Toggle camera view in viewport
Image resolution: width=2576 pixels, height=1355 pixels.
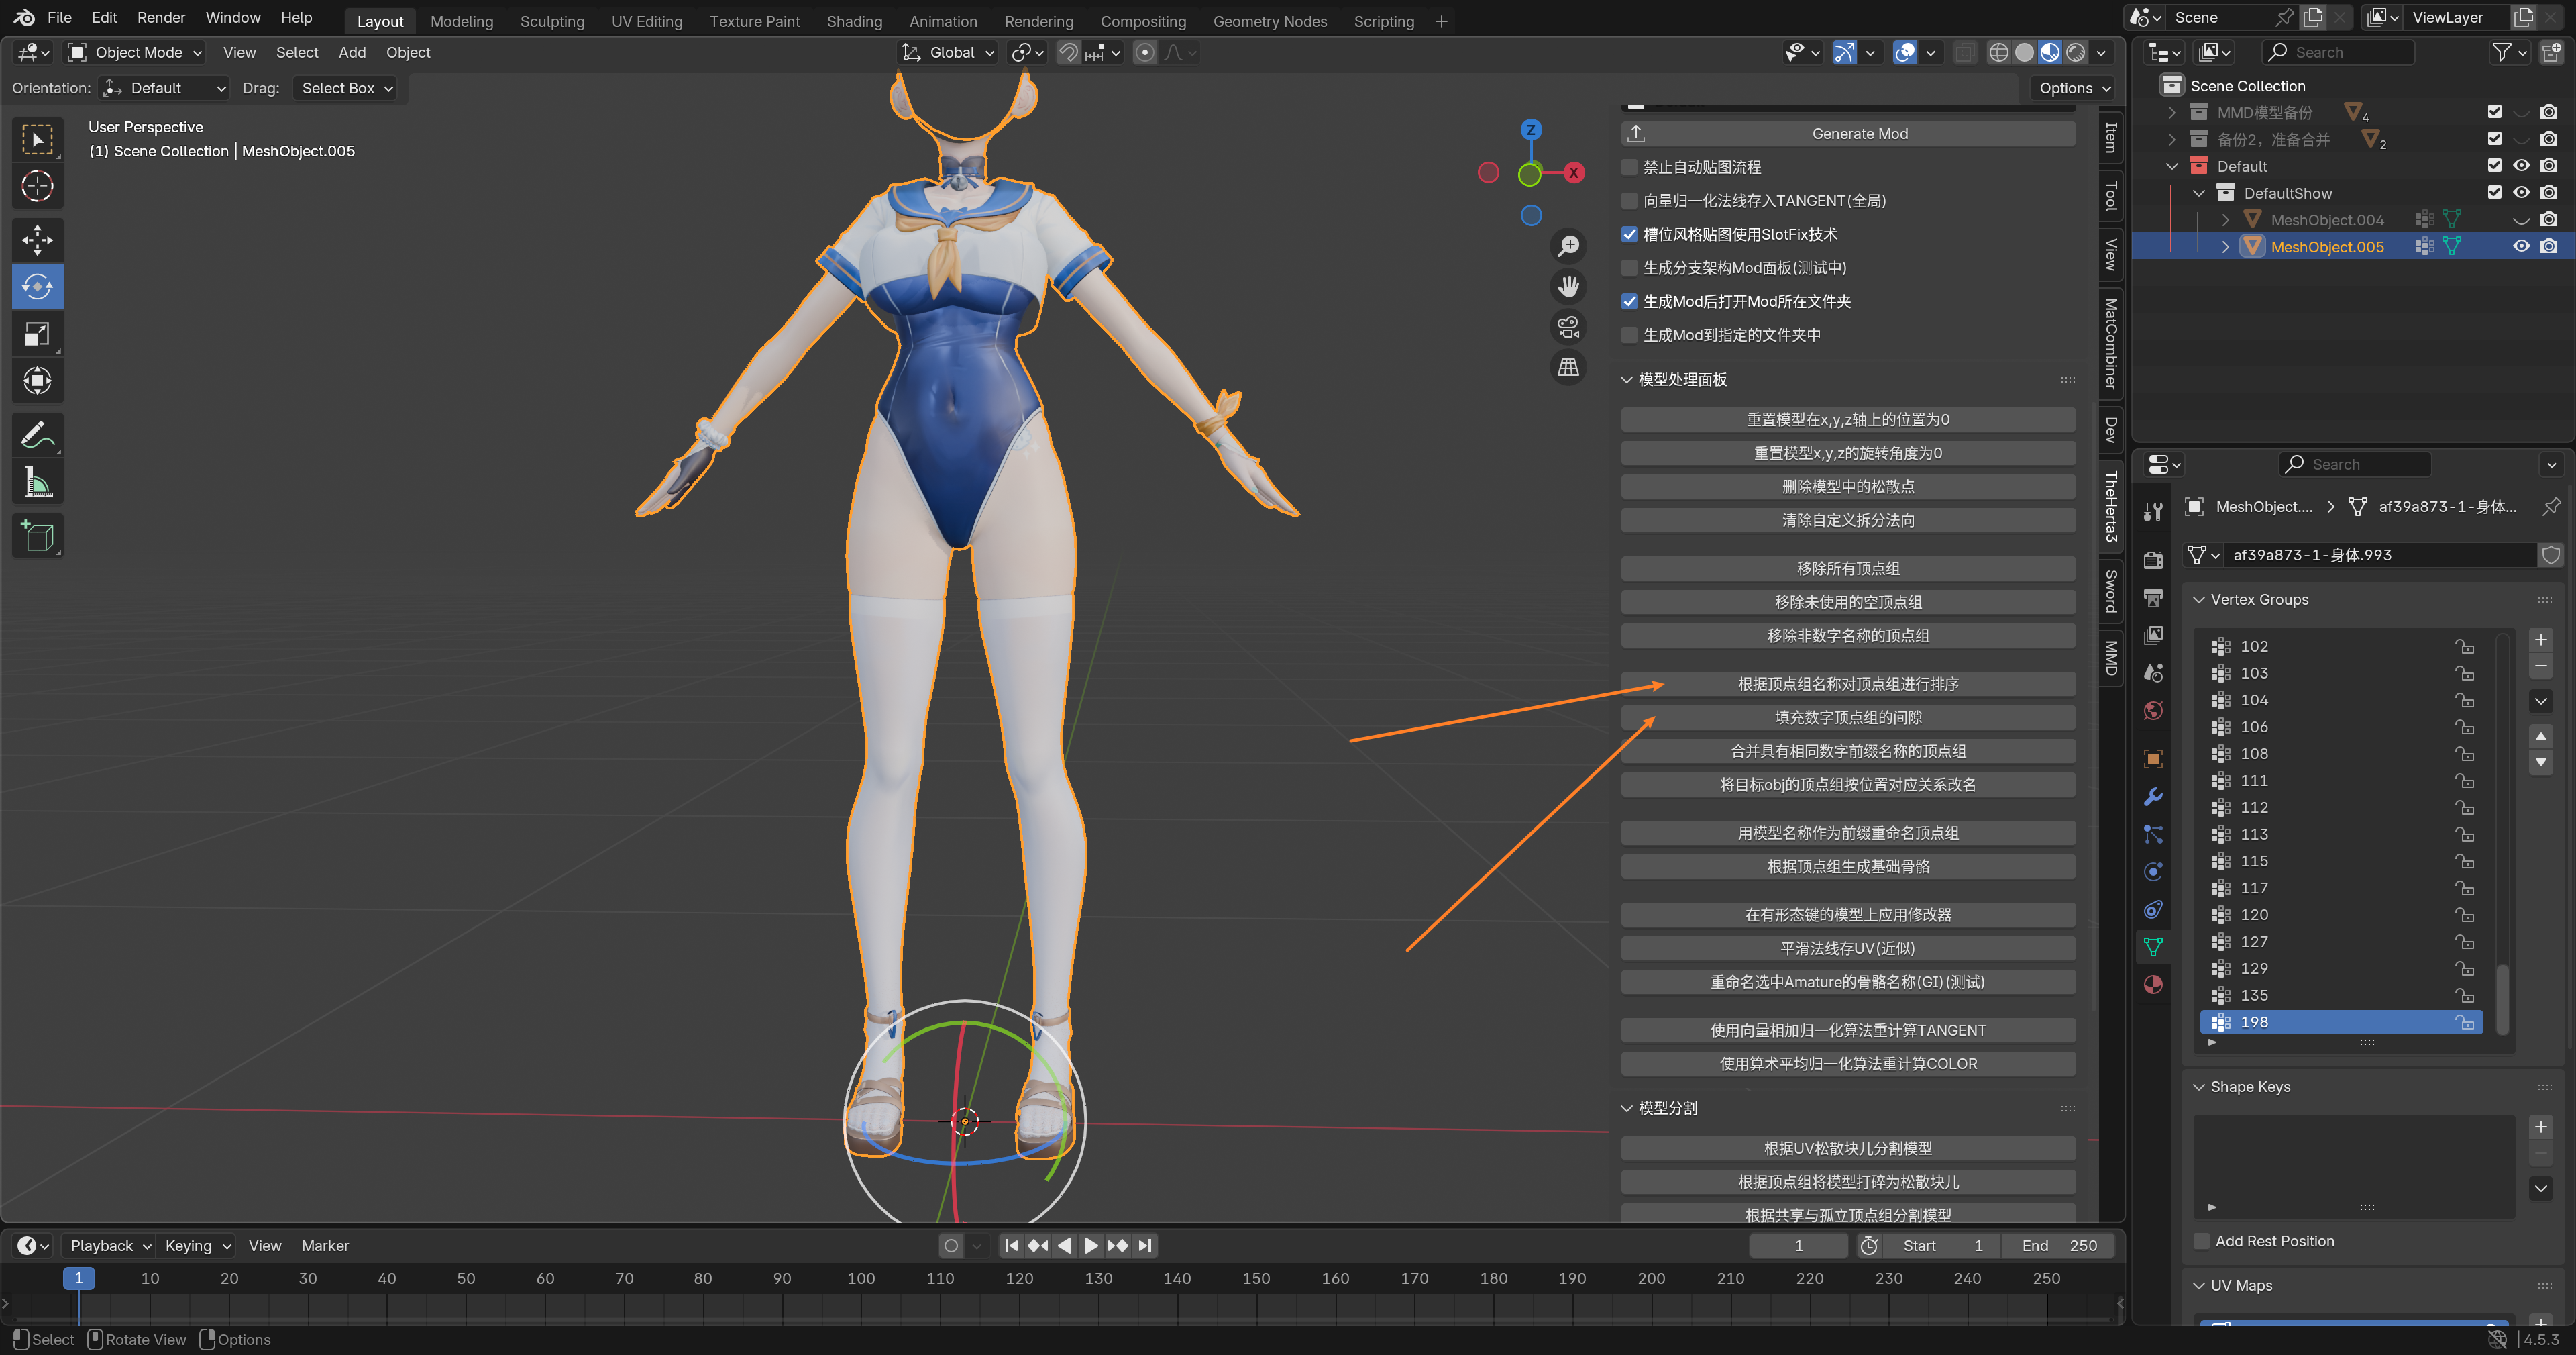tap(1568, 328)
